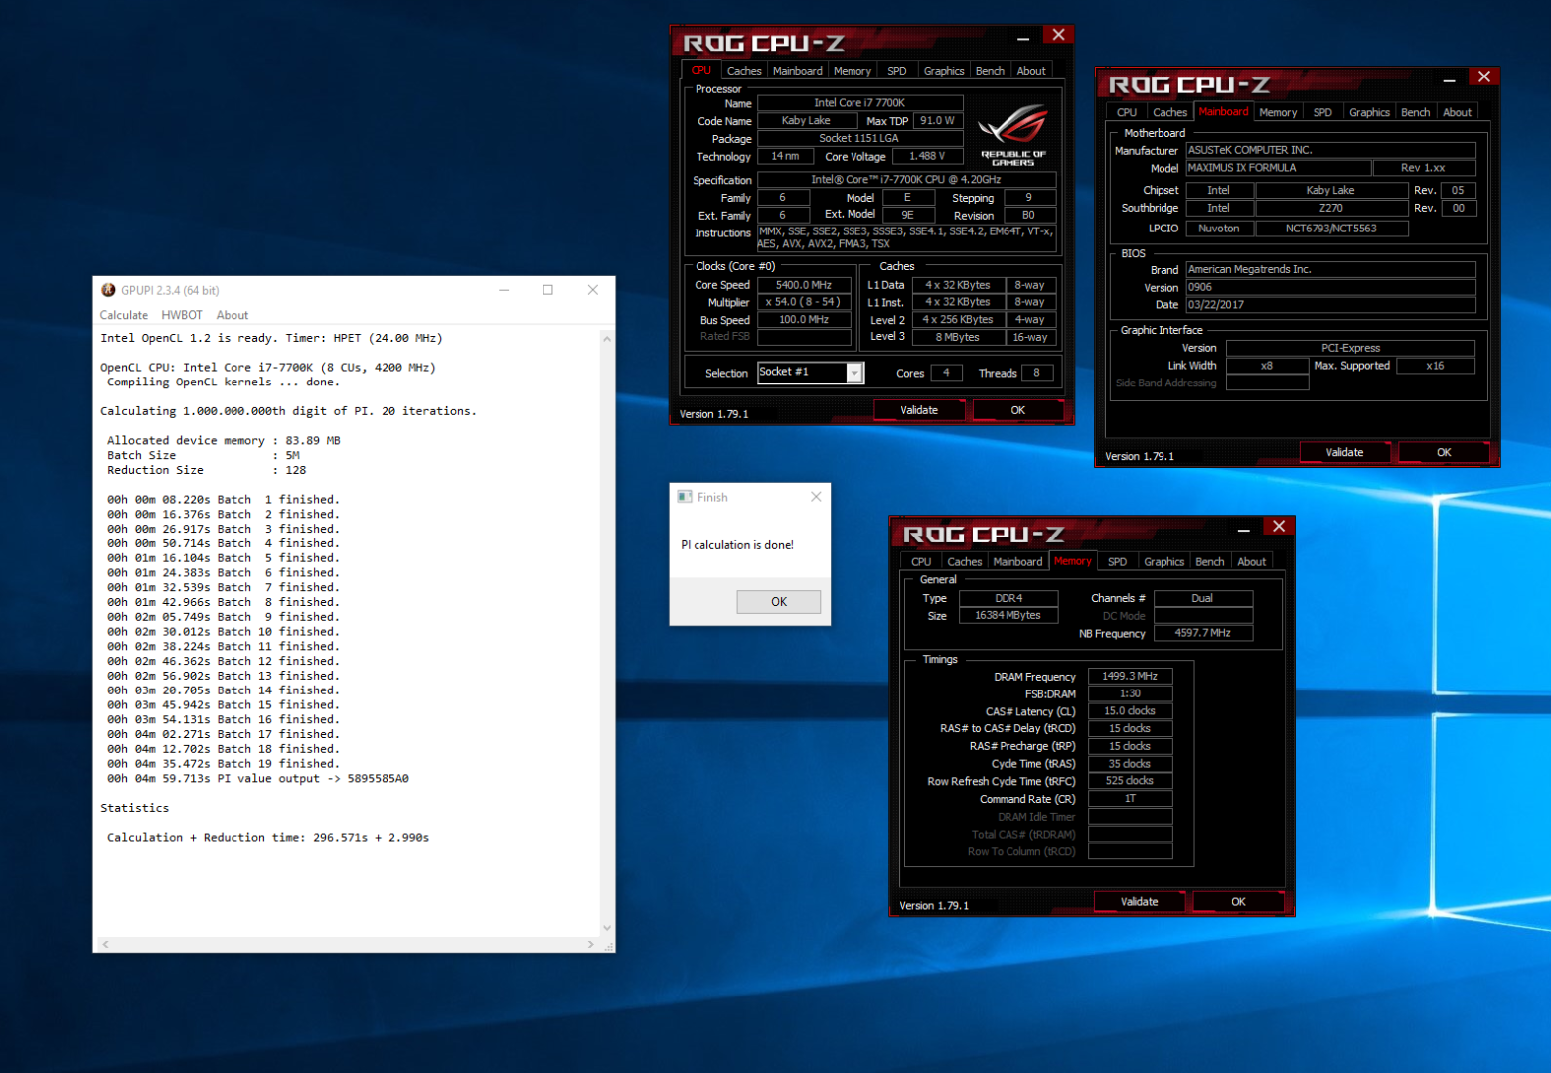This screenshot has width=1551, height=1073.
Task: Click Validate in the Memory window
Action: coord(1139,902)
